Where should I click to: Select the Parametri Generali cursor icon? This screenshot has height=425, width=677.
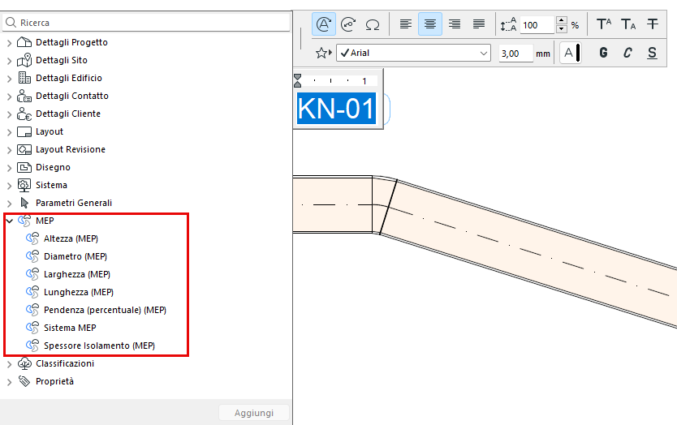click(x=24, y=203)
